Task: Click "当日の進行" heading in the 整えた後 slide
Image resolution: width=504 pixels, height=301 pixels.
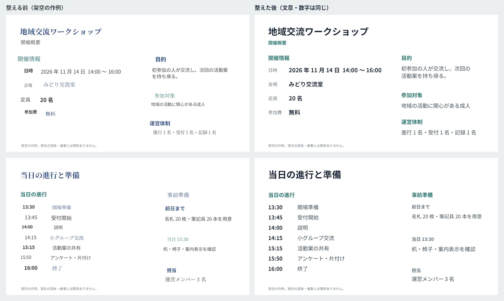Action: (281, 195)
